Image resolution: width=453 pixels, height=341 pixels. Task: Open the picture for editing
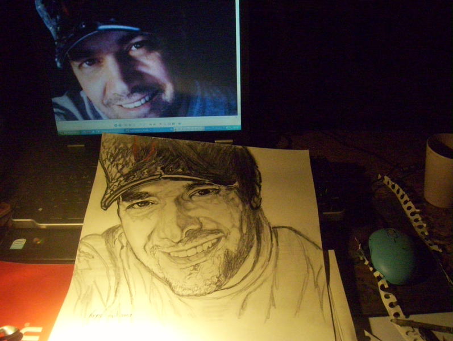pos(178,124)
